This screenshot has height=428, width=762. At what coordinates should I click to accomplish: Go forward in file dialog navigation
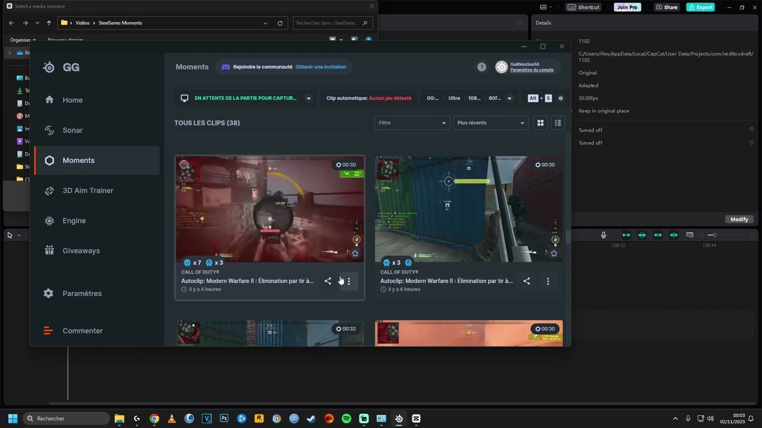[25, 23]
